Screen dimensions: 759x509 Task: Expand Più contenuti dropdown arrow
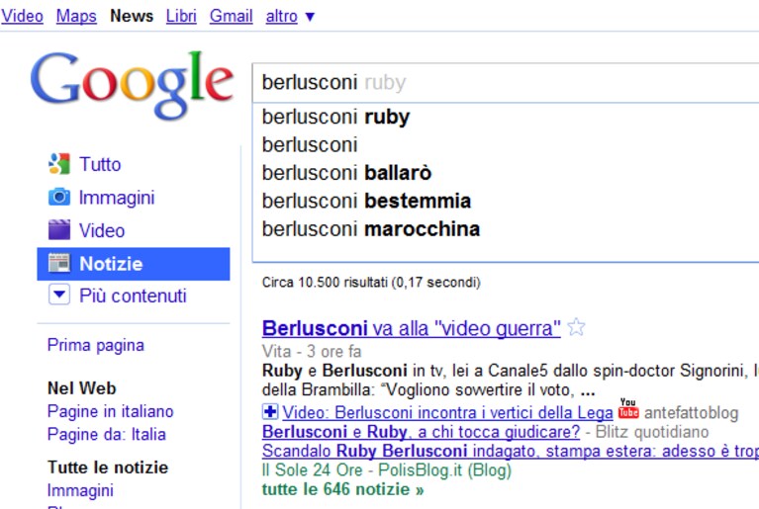pos(59,295)
